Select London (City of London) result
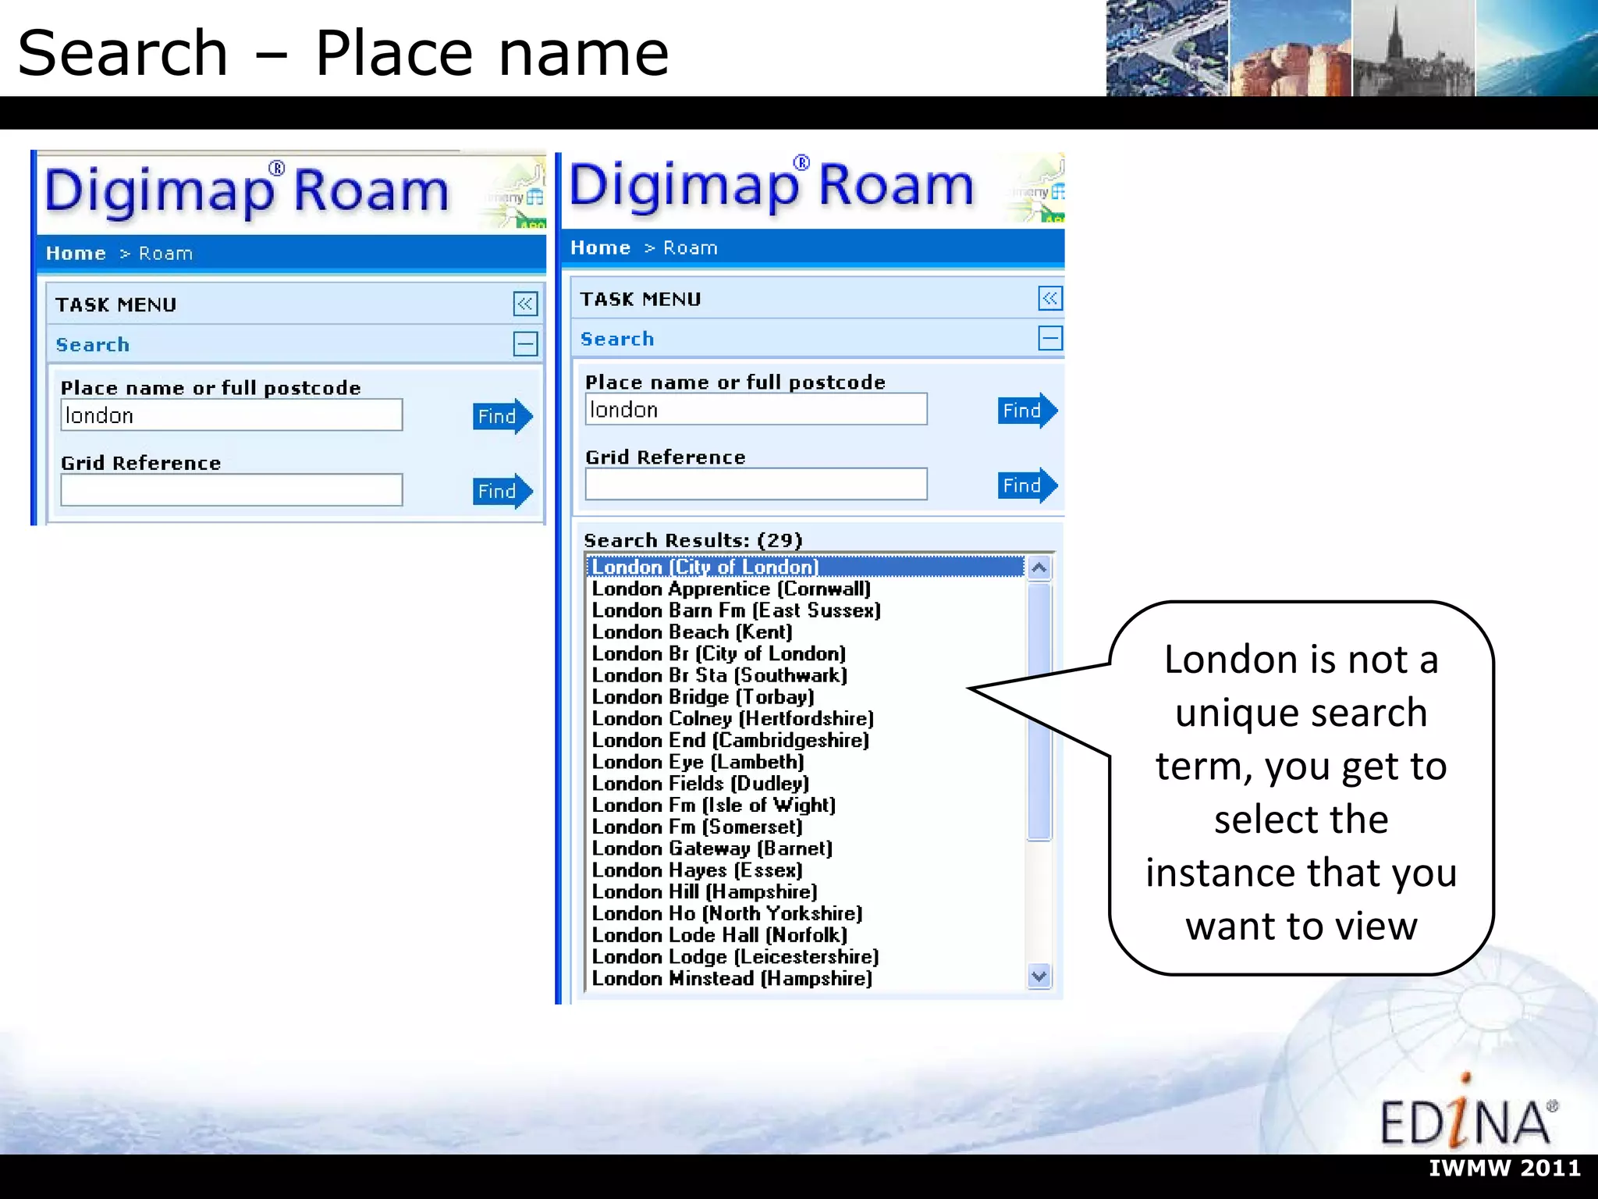 (x=805, y=567)
